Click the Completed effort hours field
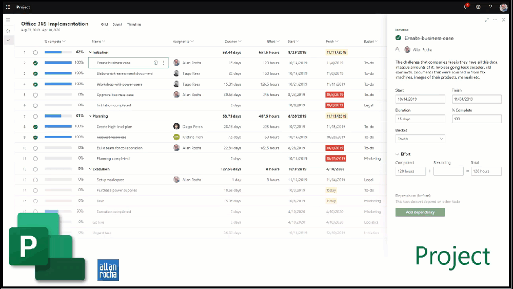Viewport: 513px width, 289px height. pyautogui.click(x=410, y=171)
